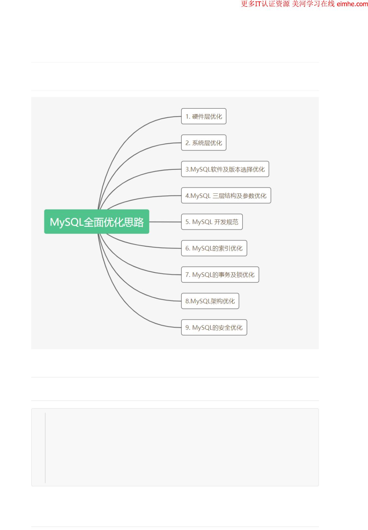Click the horizontal divider above the mind map
This screenshot has height=530, width=368.
point(175,91)
